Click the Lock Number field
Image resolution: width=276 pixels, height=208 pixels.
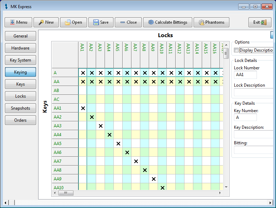245,75
